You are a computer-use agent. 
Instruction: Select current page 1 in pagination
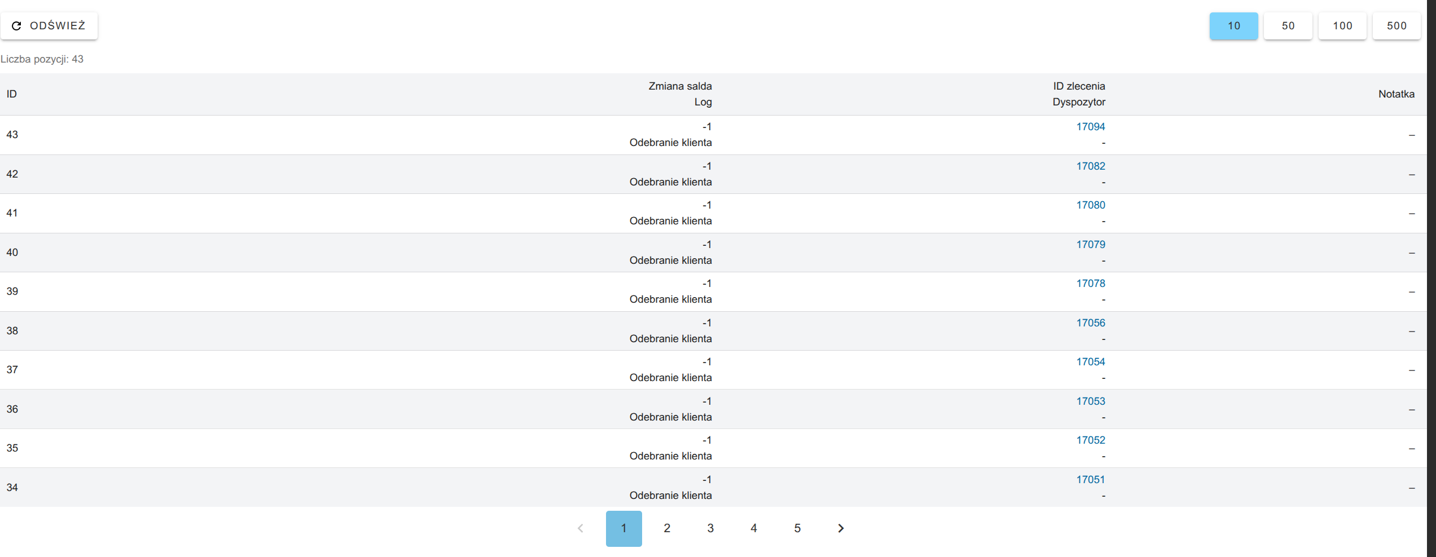pyautogui.click(x=623, y=528)
